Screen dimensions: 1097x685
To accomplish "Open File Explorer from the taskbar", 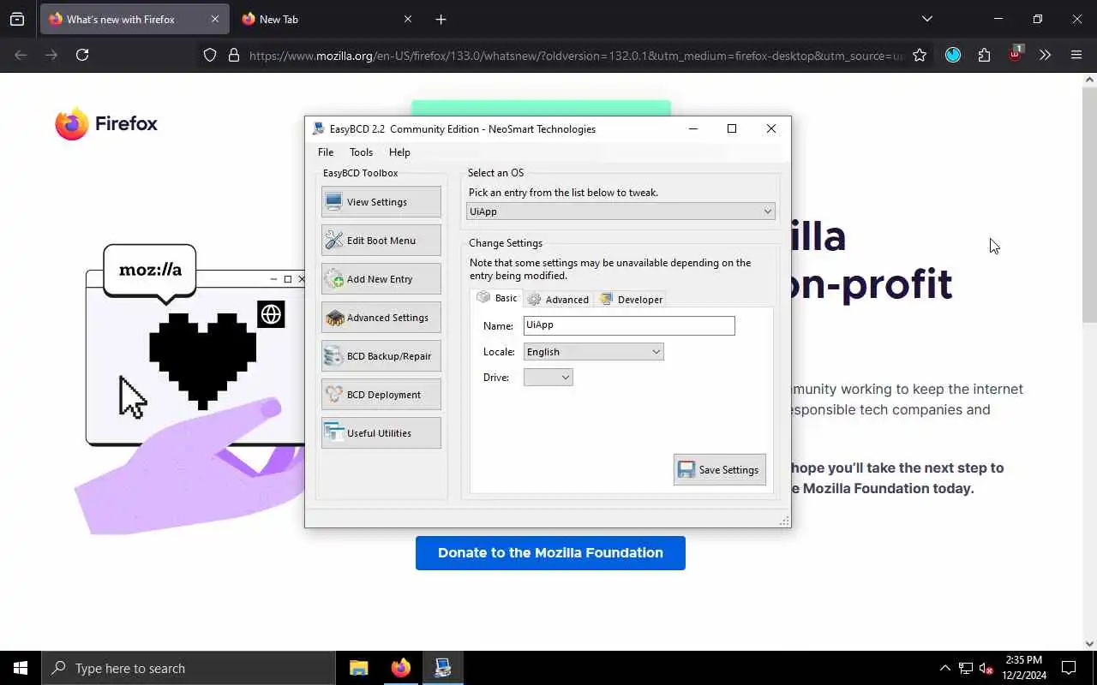I will pyautogui.click(x=359, y=668).
